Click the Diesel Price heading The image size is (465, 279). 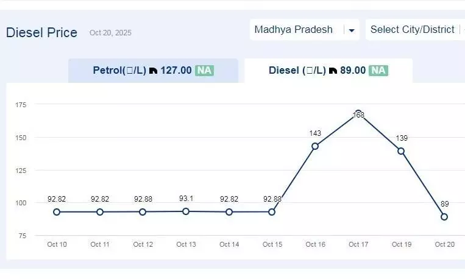[41, 33]
